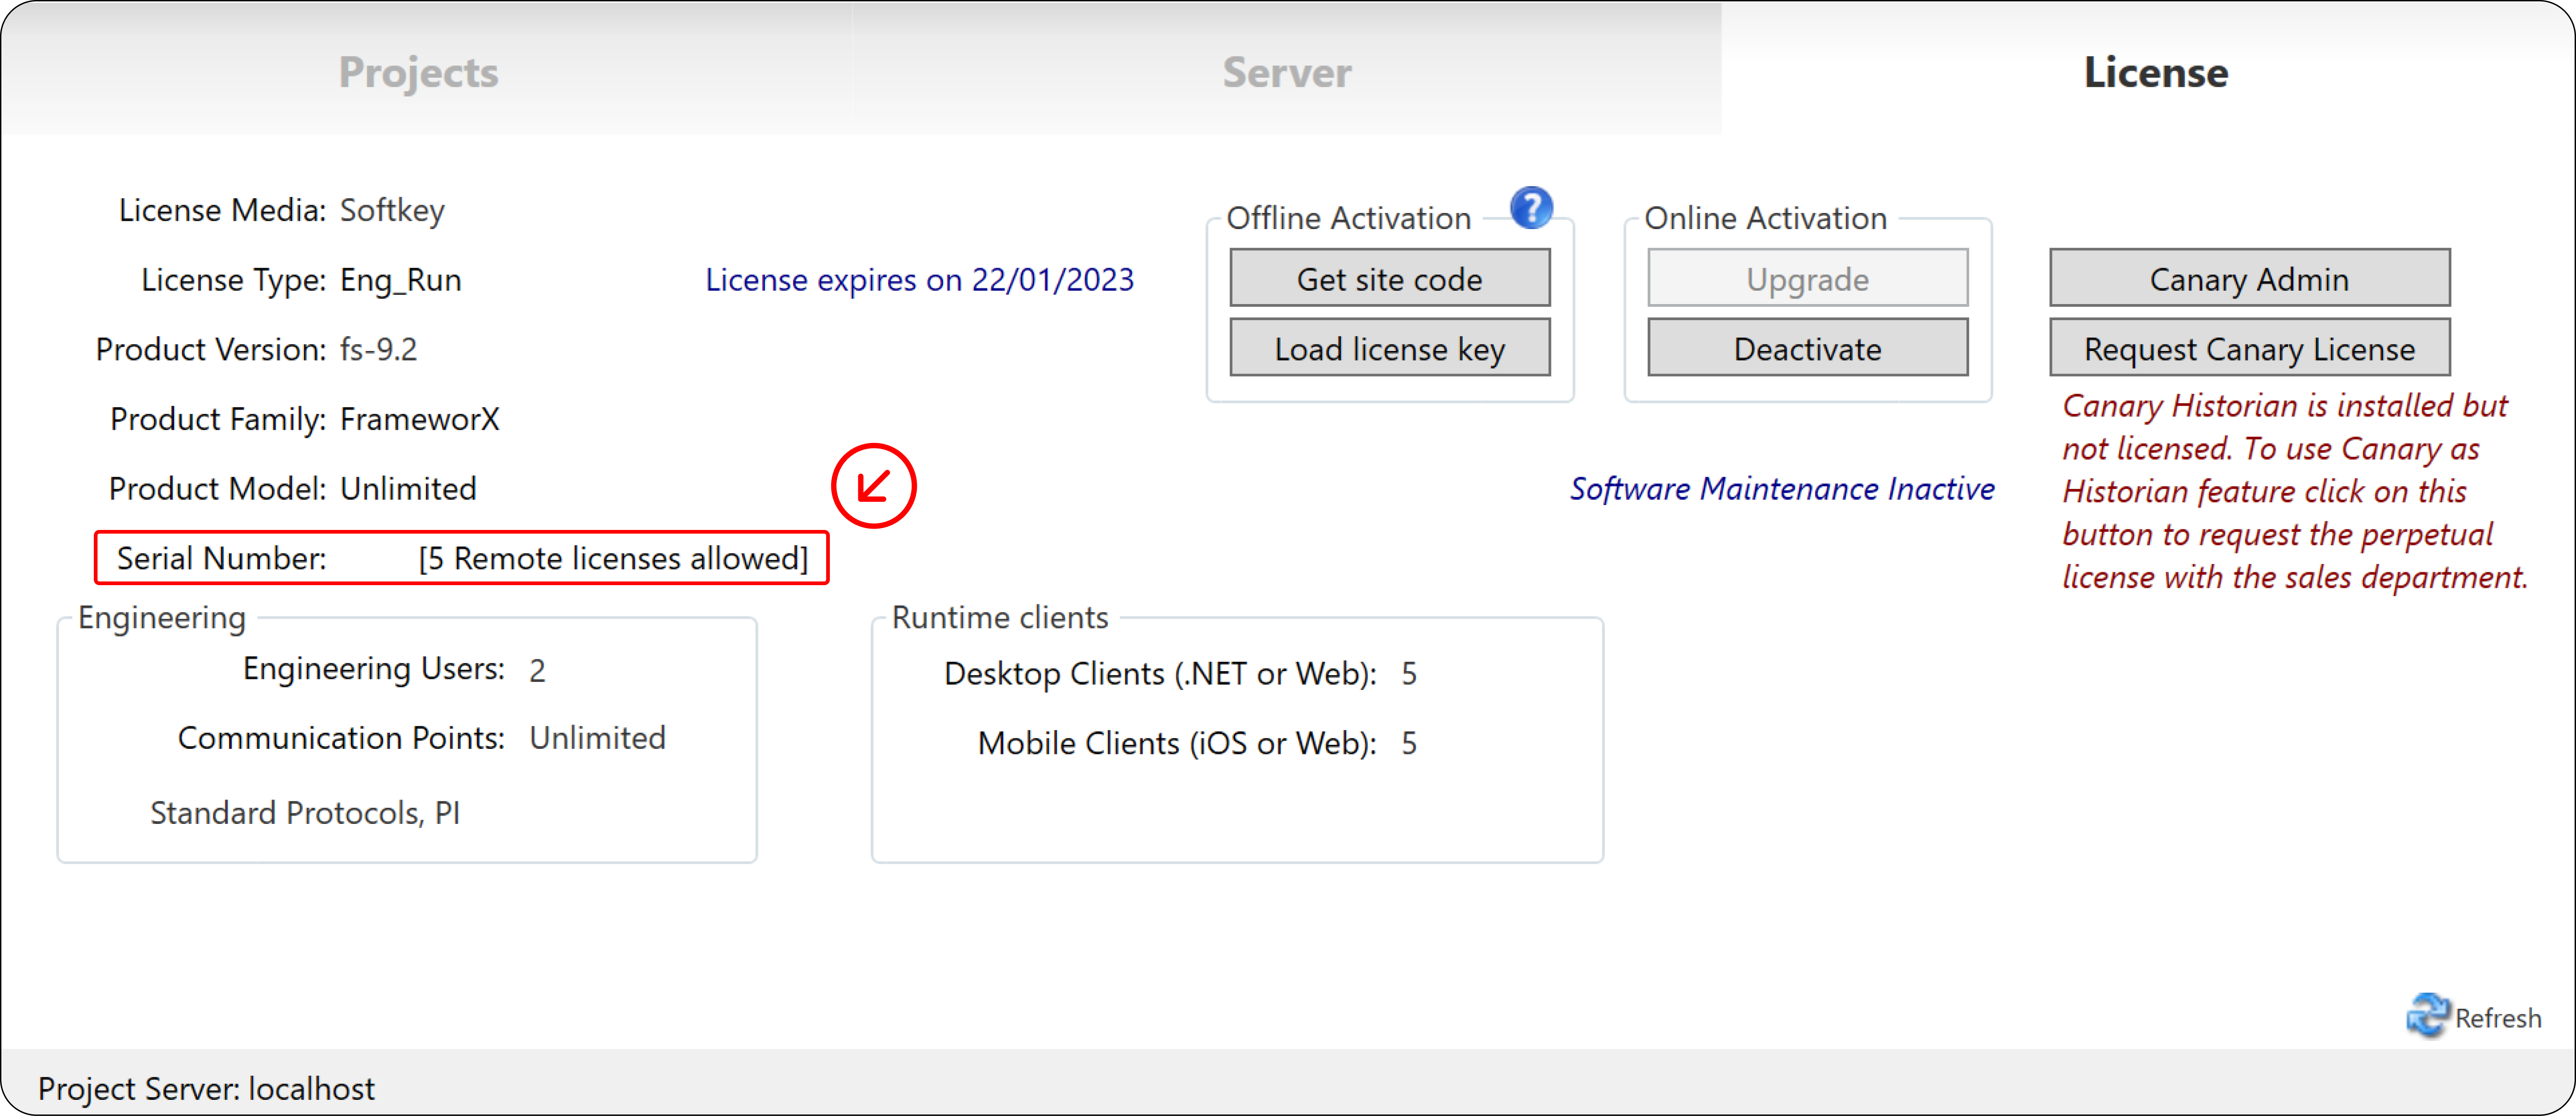The image size is (2576, 1116).
Task: Click the Runtime clients group title
Action: point(1000,617)
